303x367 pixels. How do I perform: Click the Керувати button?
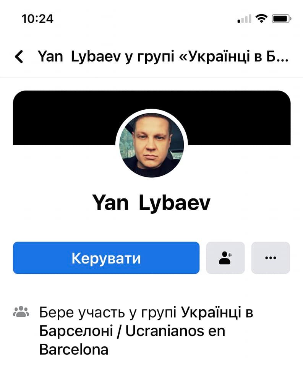[106, 258]
